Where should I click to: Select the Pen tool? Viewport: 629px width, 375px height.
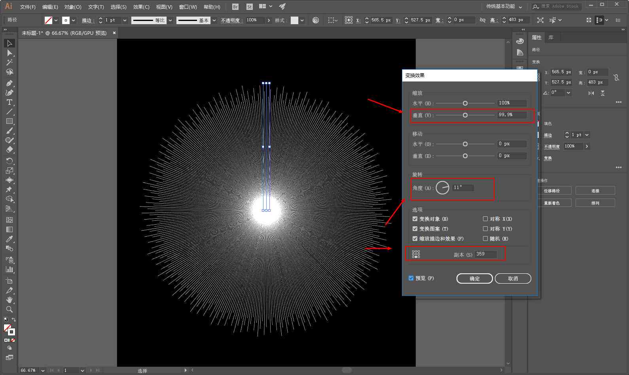(x=9, y=83)
